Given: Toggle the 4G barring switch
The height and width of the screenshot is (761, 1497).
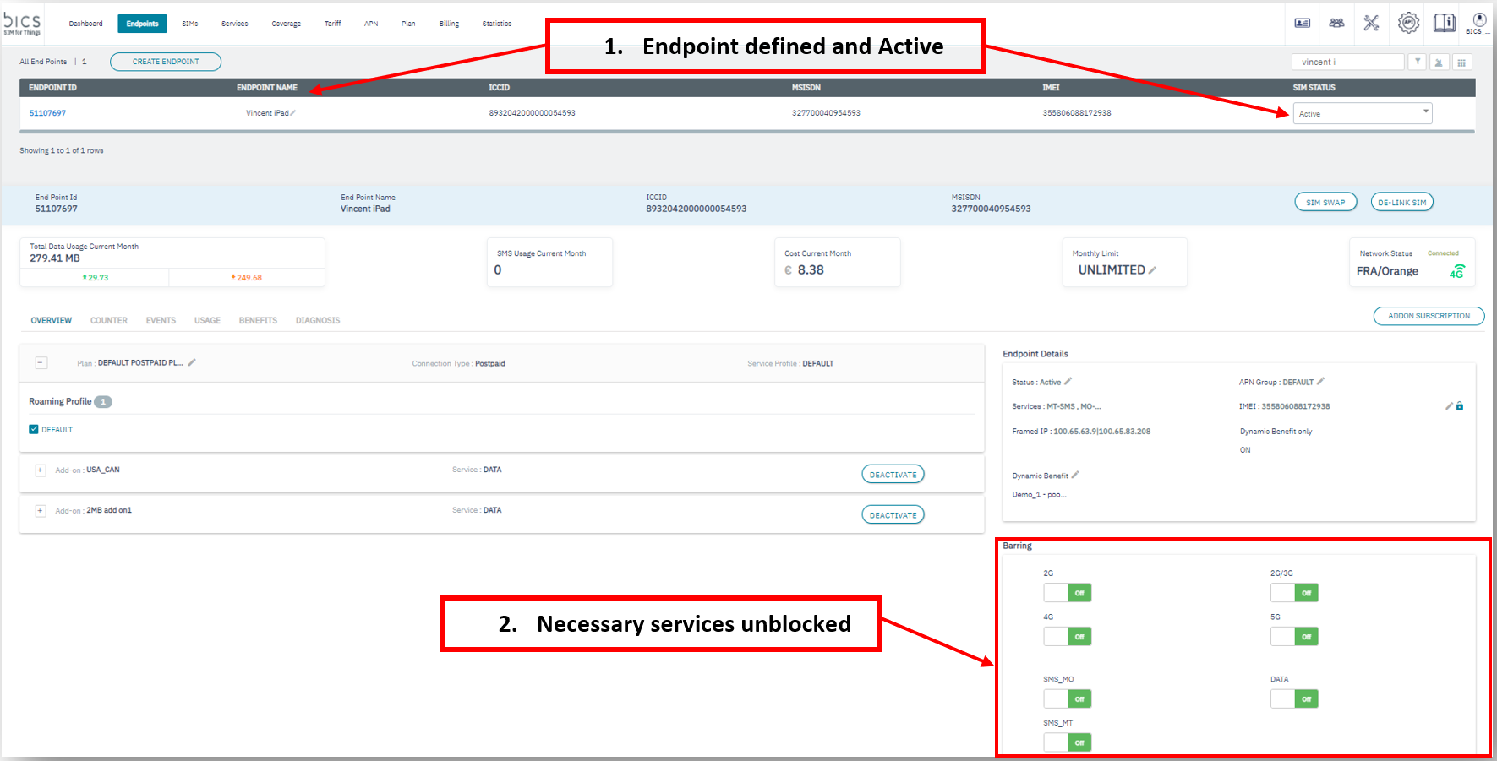Looking at the screenshot, I should tap(1067, 636).
